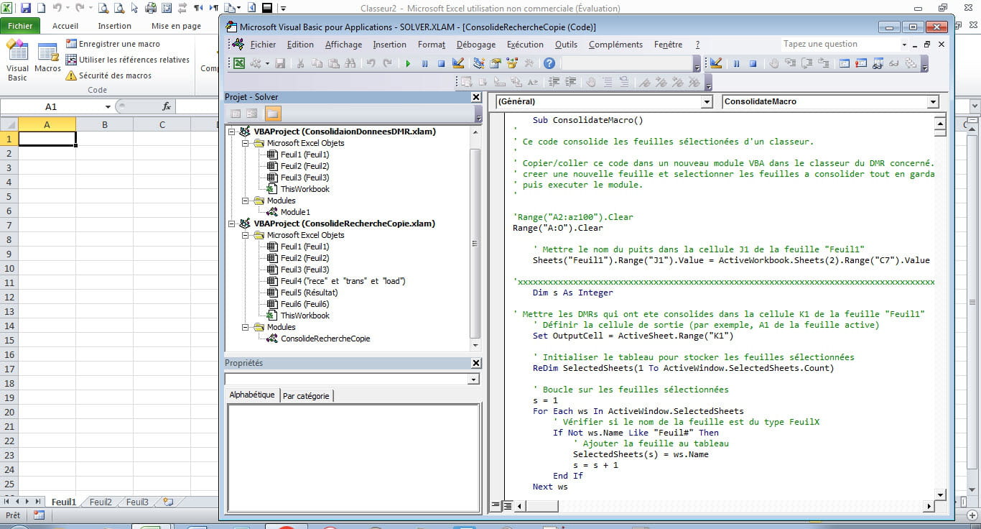Click the Insert Sheet tab icon in Excel
The width and height of the screenshot is (981, 529).
(x=168, y=502)
